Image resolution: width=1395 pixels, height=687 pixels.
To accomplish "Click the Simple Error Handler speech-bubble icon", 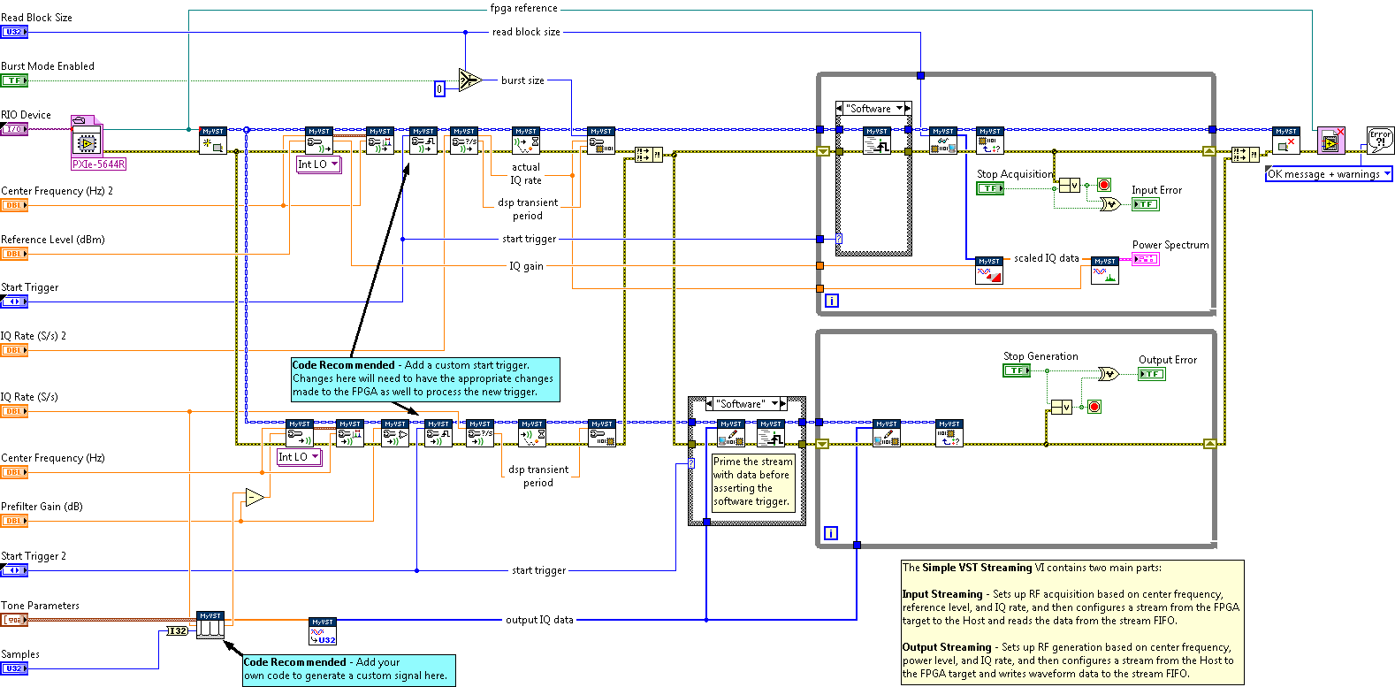I will 1379,141.
